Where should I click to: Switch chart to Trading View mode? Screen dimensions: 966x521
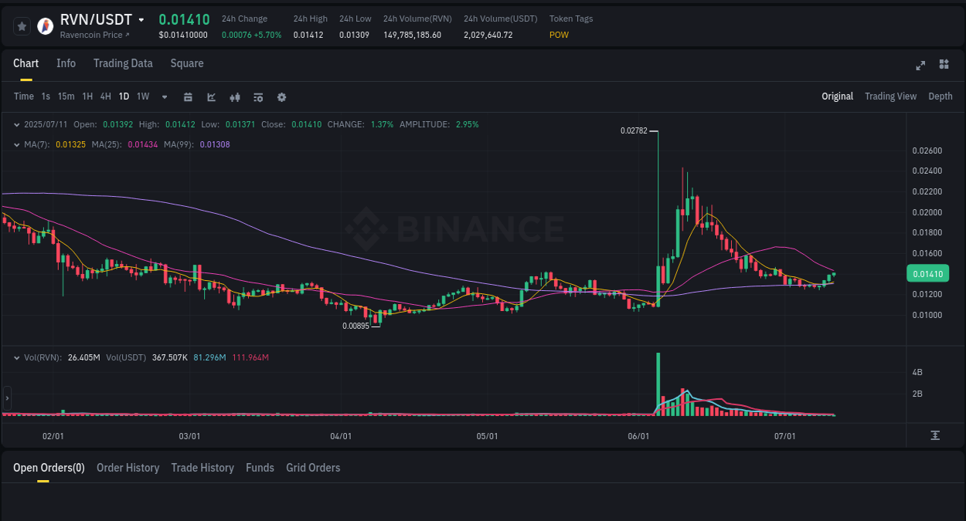click(x=890, y=96)
